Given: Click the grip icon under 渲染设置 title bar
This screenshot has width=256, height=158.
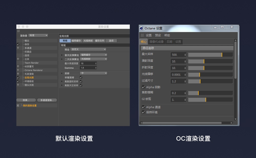Looking at the screenshot, I should (18, 31).
